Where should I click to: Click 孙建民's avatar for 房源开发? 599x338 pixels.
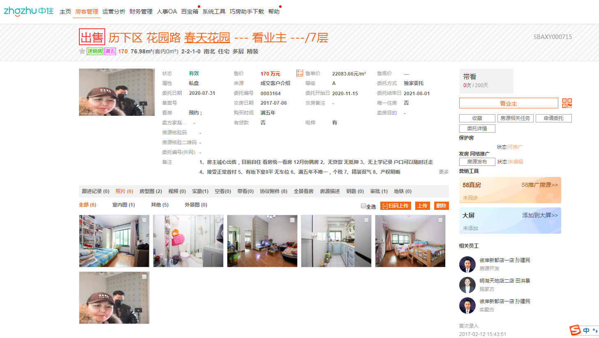click(467, 264)
